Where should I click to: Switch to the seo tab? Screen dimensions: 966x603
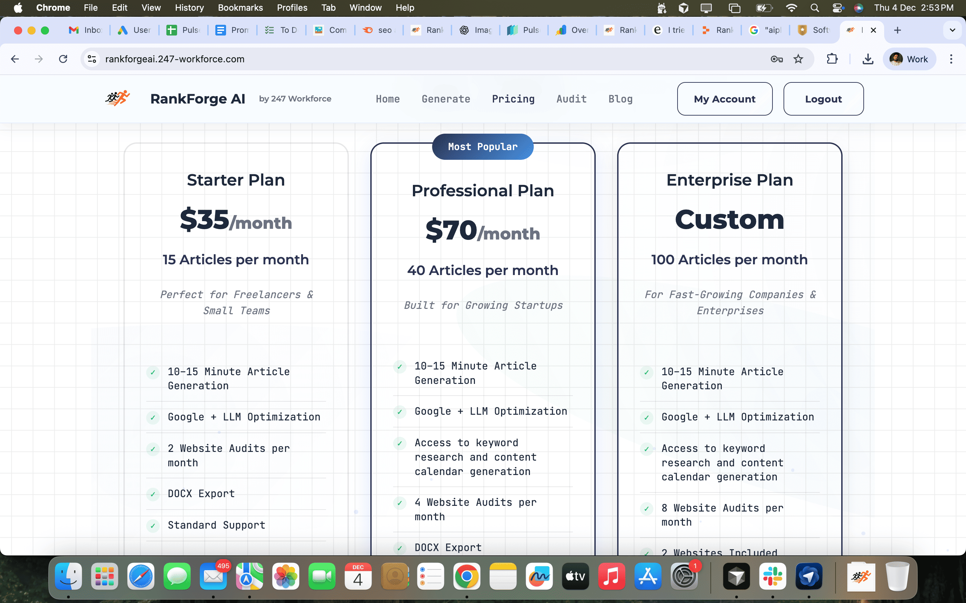pos(378,30)
